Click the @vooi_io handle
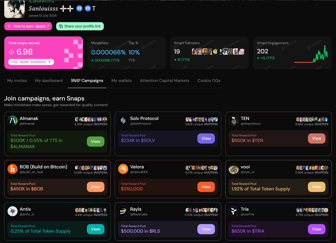This screenshot has width=336, height=243. (248, 172)
